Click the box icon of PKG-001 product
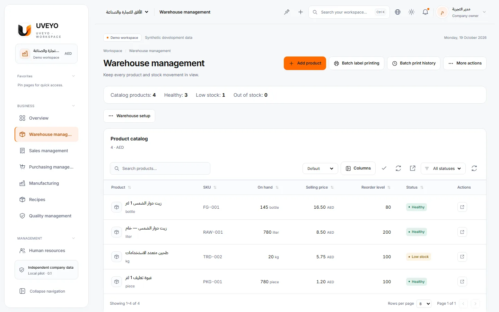Screen dimensions: 499x312 coord(116,281)
